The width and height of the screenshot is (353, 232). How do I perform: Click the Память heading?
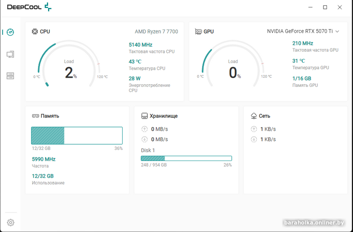pyautogui.click(x=50, y=116)
